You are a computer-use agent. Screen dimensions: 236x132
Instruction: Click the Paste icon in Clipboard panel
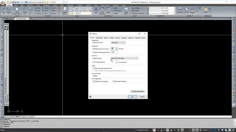click(206, 10)
